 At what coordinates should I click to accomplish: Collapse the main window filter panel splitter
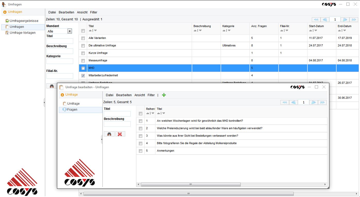[x=44, y=102]
